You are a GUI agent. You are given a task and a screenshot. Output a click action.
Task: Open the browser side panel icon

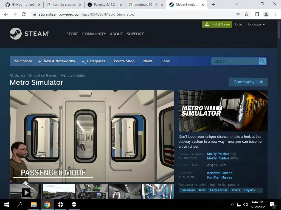click(x=257, y=14)
